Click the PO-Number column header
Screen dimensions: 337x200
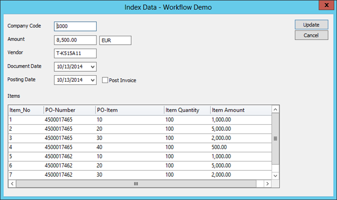(70, 110)
